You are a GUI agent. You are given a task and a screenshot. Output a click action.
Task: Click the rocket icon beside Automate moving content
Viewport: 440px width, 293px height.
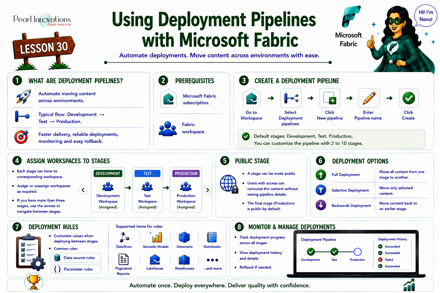click(x=23, y=97)
